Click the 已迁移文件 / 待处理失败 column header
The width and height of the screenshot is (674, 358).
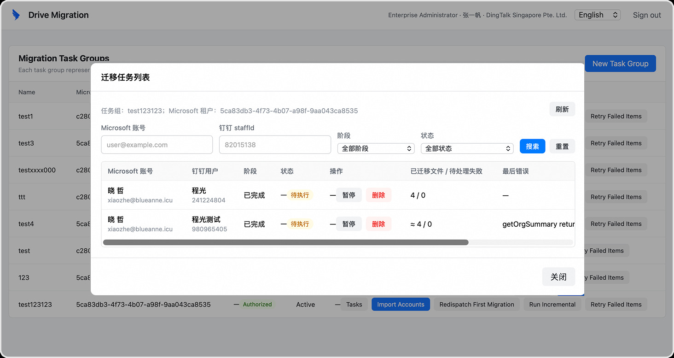[x=447, y=171]
